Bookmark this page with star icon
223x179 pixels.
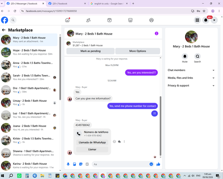[204, 11]
